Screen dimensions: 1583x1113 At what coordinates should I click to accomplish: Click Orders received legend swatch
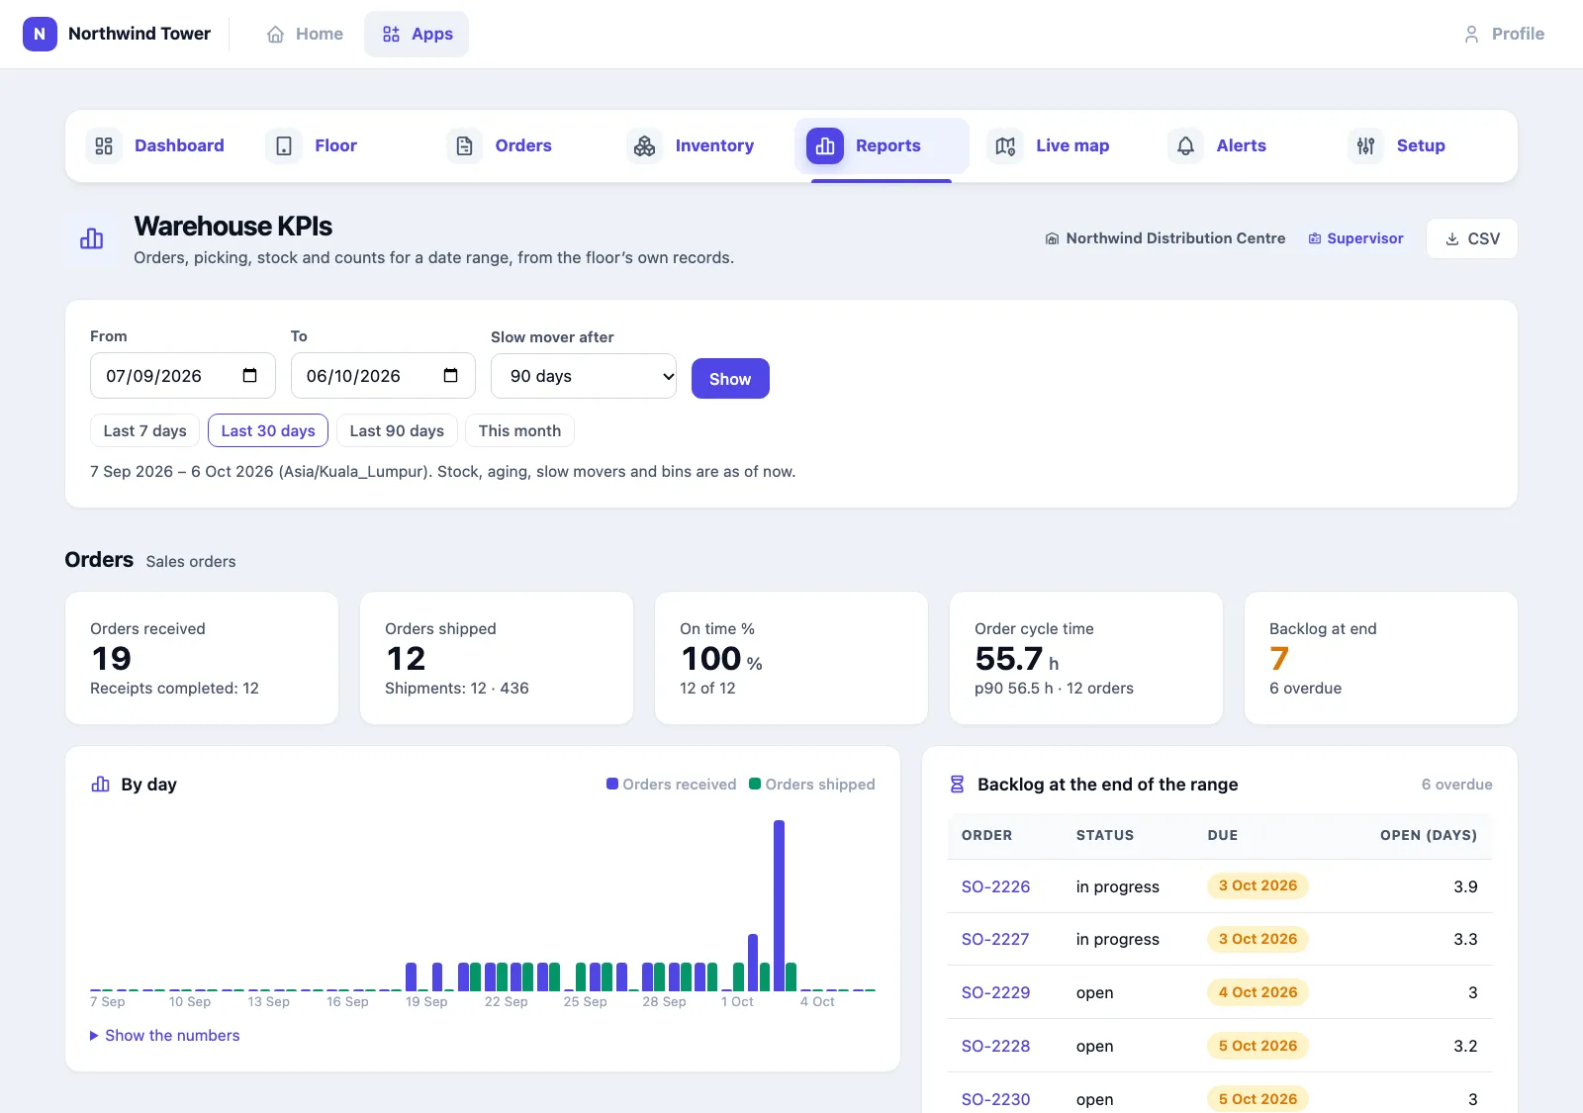(612, 784)
